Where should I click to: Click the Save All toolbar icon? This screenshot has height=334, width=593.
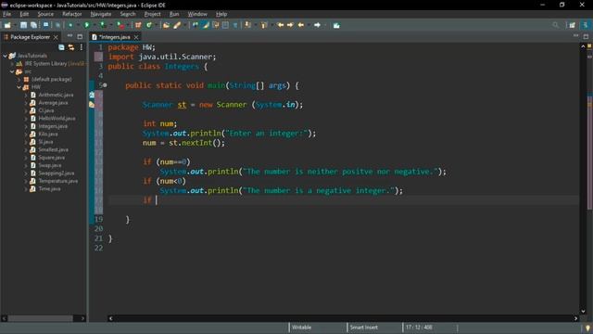[x=33, y=25]
